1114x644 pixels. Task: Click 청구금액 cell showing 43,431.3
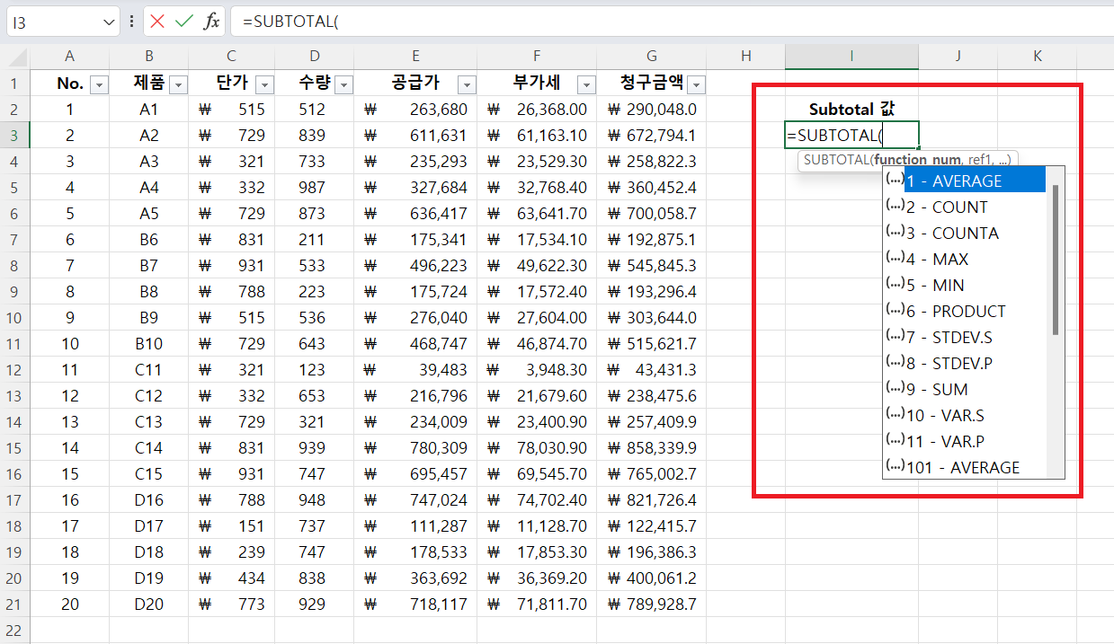point(651,370)
